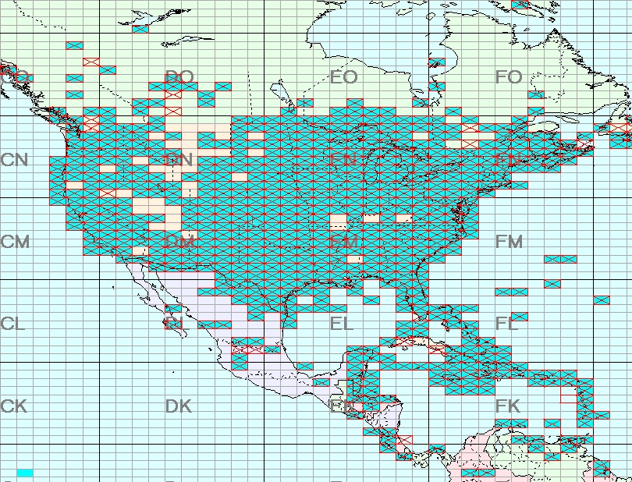Click the FM field label in the Atlantic
Screen dimensions: 632x482
[x=509, y=243]
